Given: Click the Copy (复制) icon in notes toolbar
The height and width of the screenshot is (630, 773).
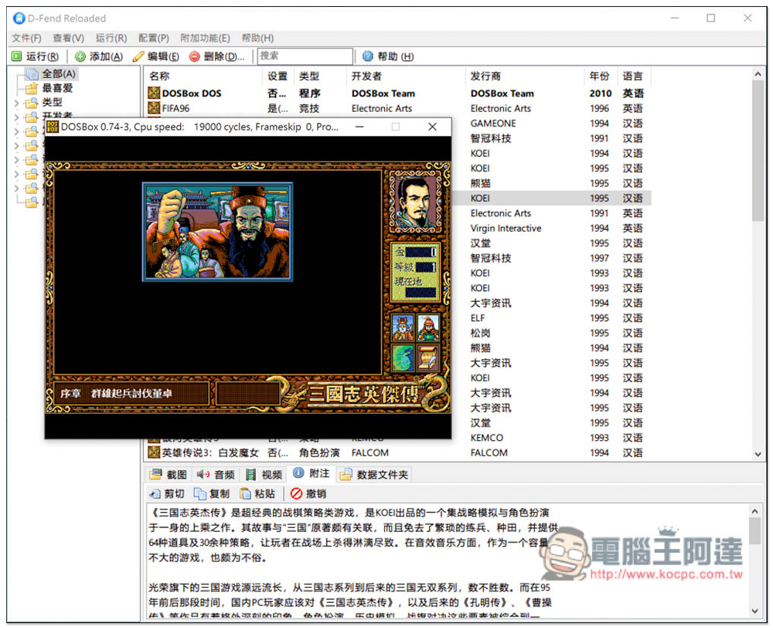Looking at the screenshot, I should (199, 493).
